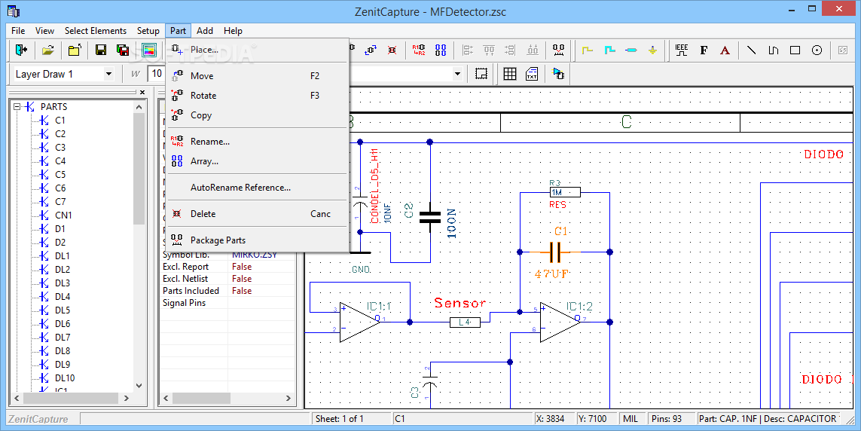Choose Rename... from the Part menu
The height and width of the screenshot is (431, 861).
(x=257, y=142)
